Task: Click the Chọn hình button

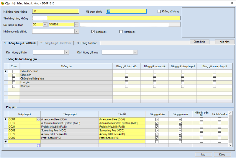Action: (x=199, y=42)
